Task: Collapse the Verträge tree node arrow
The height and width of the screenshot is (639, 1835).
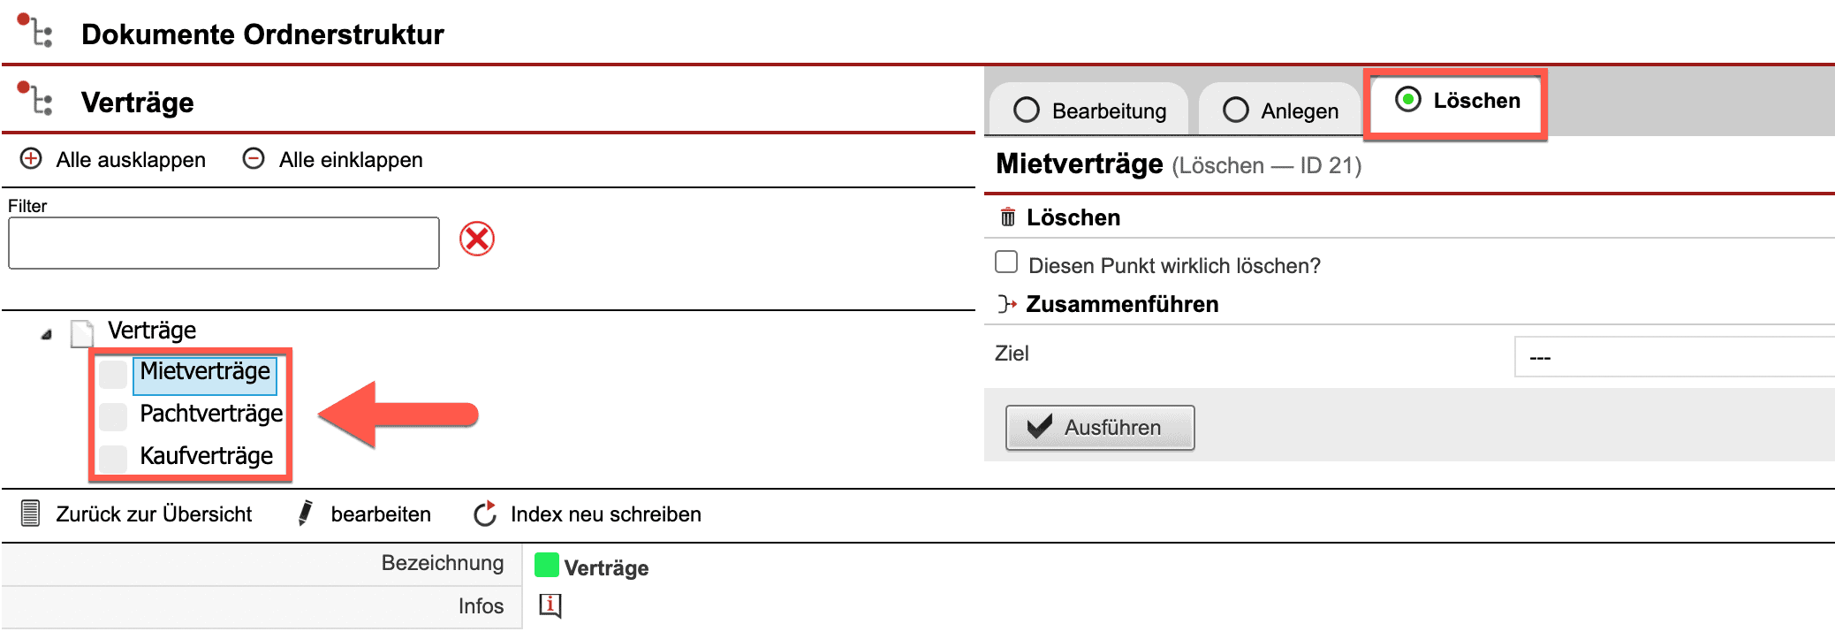Action: coord(47,334)
